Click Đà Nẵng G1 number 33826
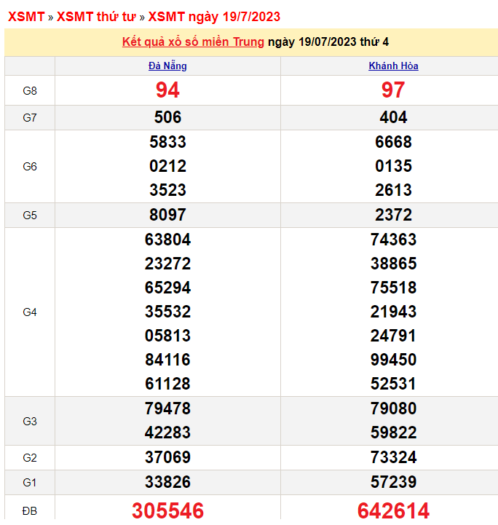This screenshot has height=525, width=498. pyautogui.click(x=167, y=482)
